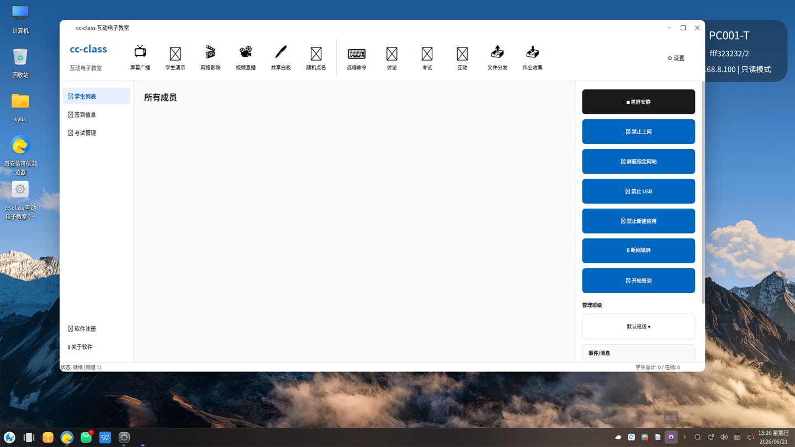Click the cc-class logo text

[x=88, y=49]
